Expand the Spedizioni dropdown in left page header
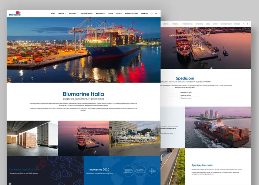 click(73, 14)
